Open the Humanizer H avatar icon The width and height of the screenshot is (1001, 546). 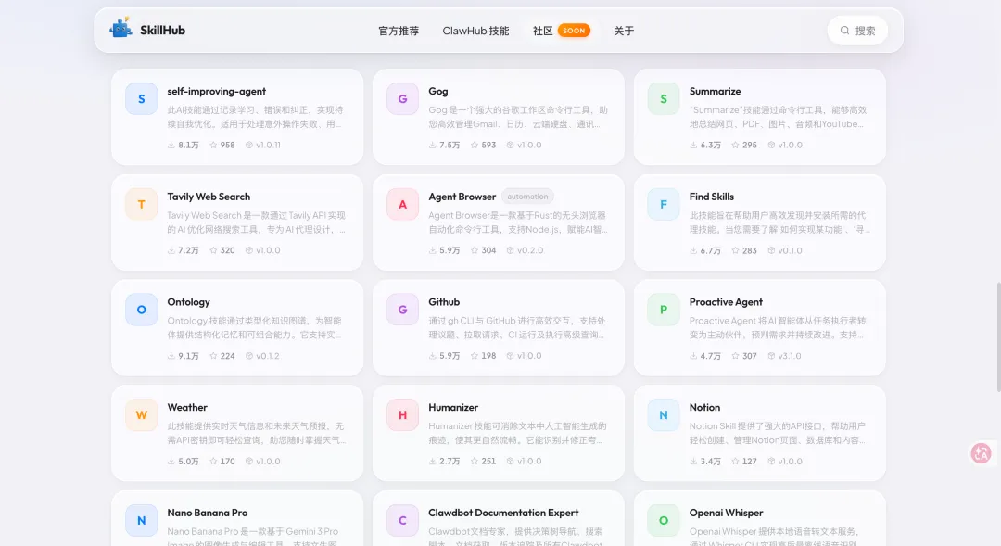(403, 415)
